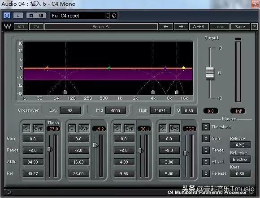Click the orange low band marker
The image size is (260, 198).
[x=47, y=68]
